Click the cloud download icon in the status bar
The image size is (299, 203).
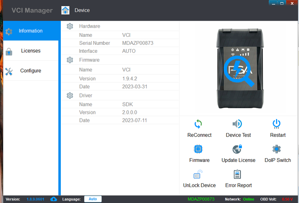(54, 199)
